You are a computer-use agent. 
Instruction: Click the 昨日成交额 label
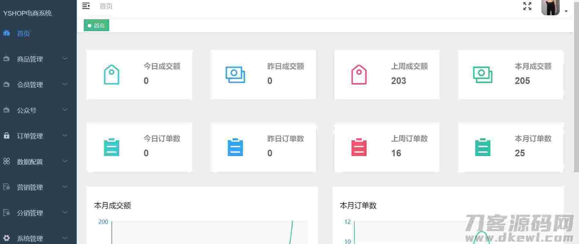point(286,66)
